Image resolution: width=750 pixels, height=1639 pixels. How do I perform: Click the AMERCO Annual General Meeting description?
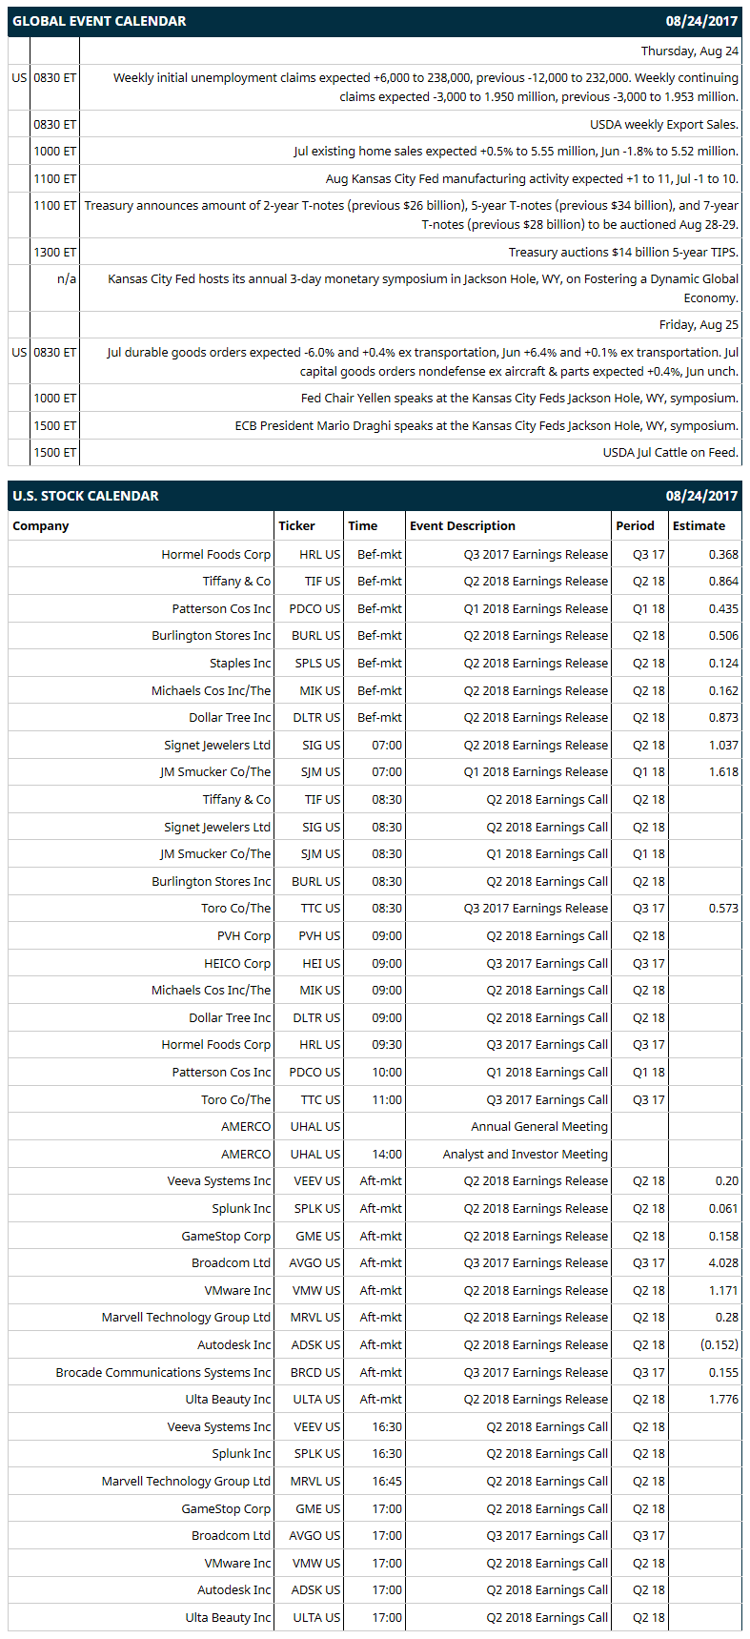539,1126
